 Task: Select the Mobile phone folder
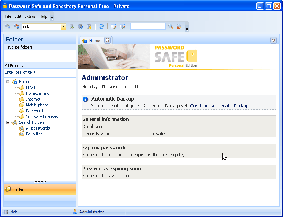coord(38,105)
